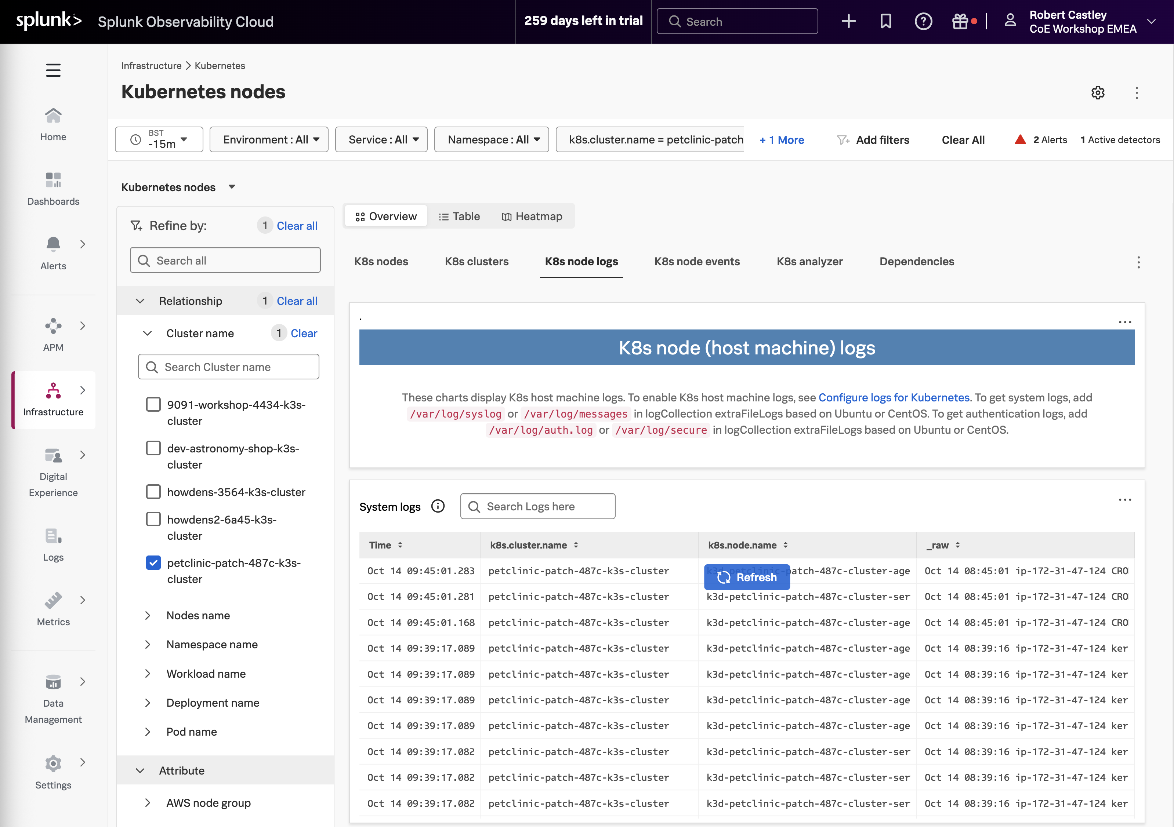
Task: Click the plus create icon
Action: (848, 22)
